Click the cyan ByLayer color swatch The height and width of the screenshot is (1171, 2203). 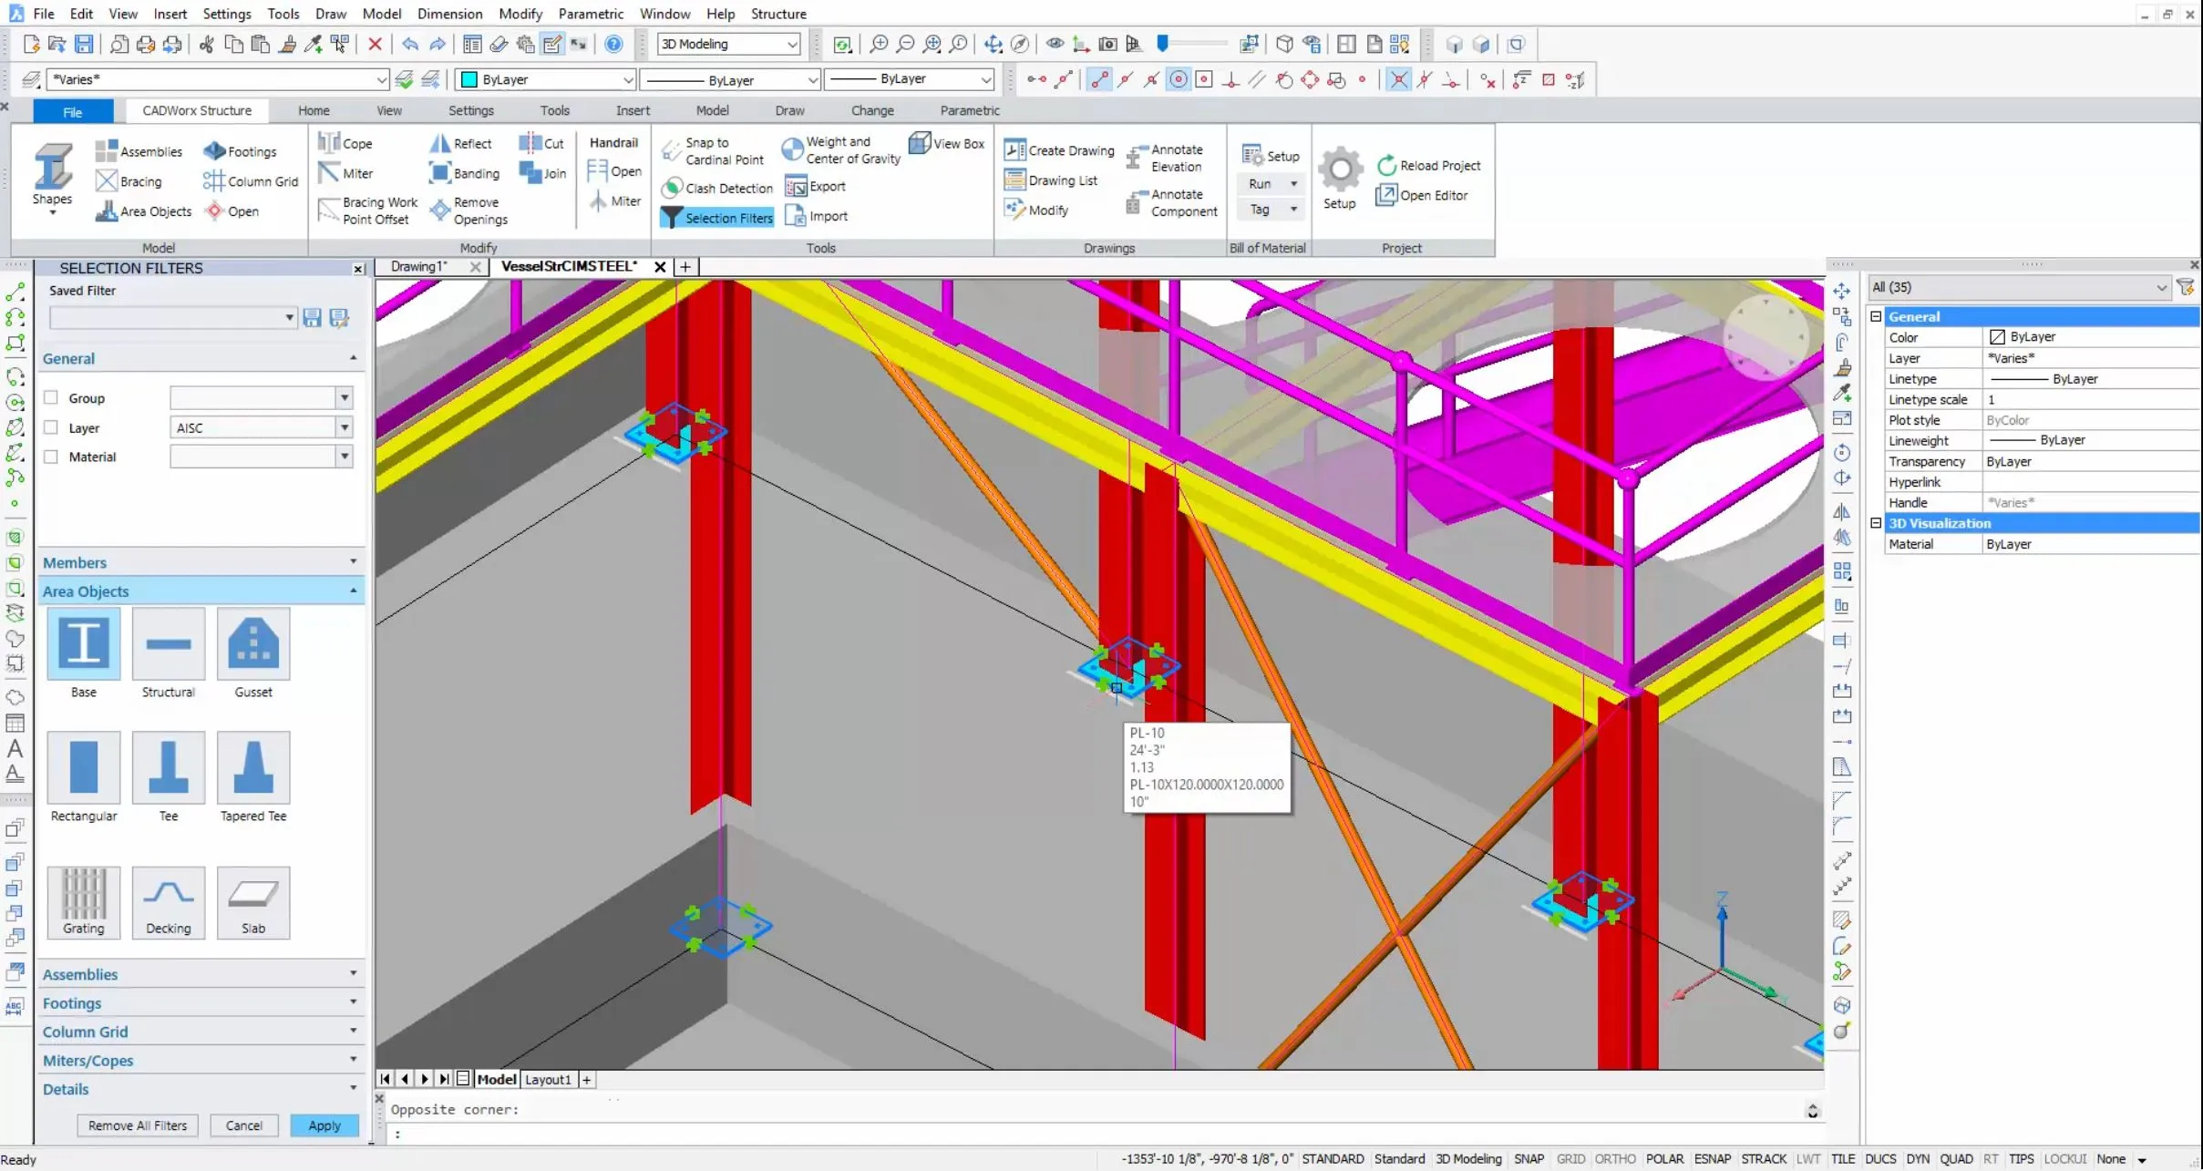pos(470,79)
